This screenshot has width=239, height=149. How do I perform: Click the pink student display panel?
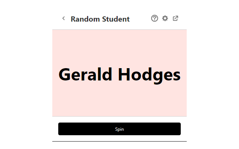tap(119, 45)
